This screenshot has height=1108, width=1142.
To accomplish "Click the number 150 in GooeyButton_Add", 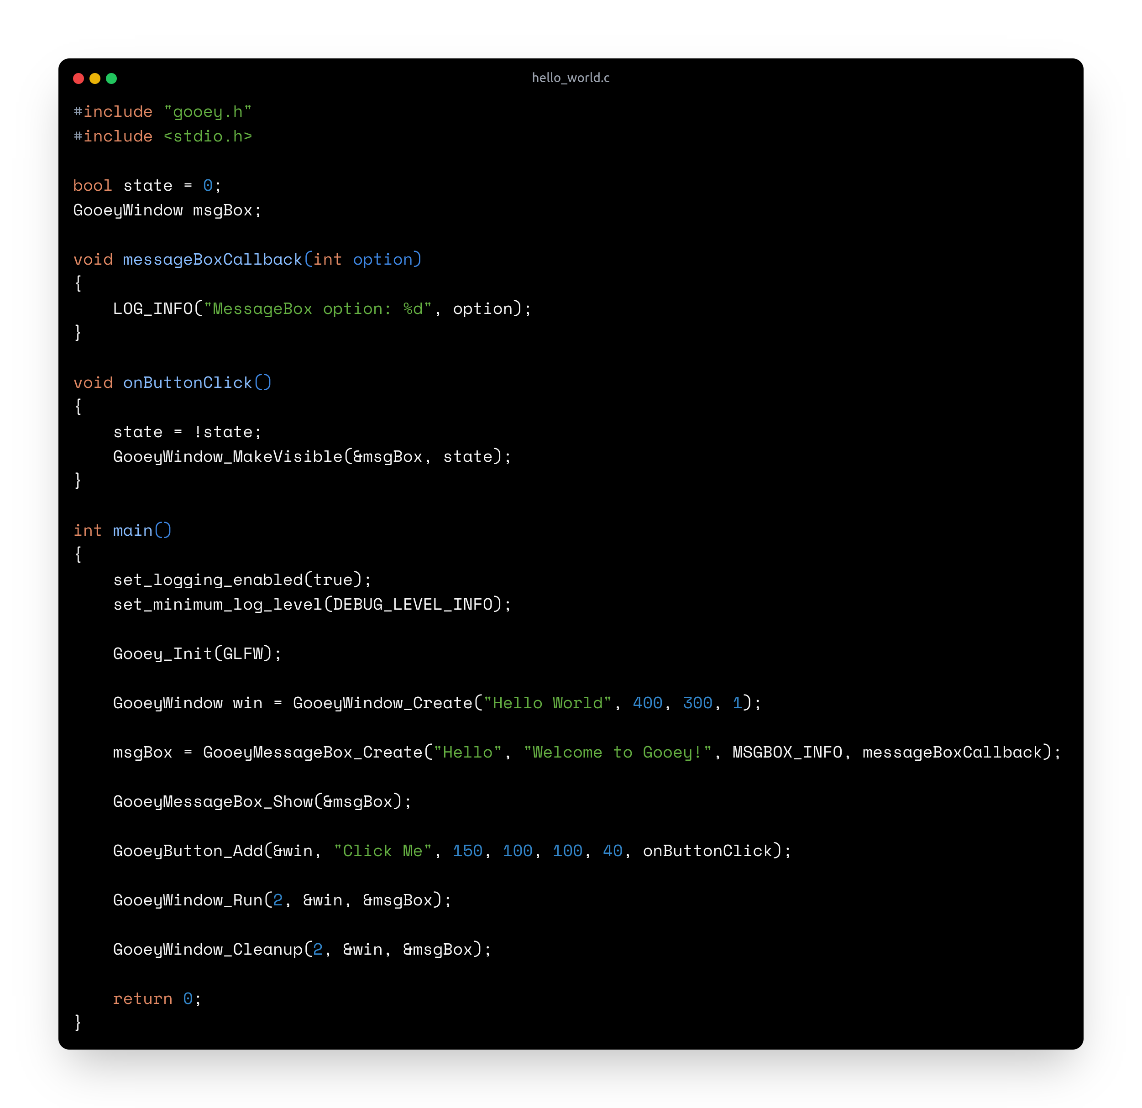I will coord(467,851).
